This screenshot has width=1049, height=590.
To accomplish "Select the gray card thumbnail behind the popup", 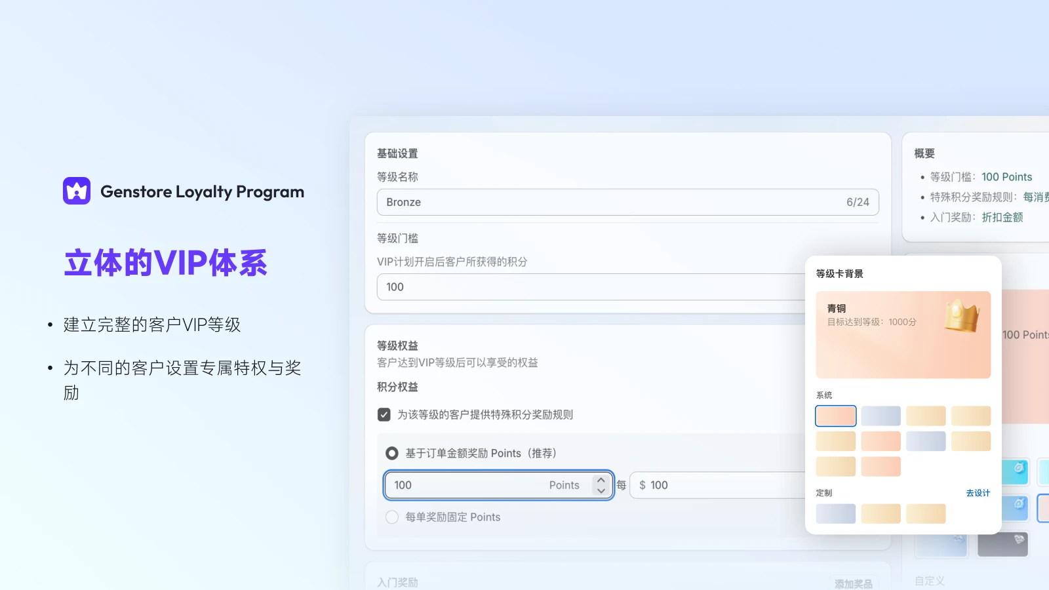I will tap(1002, 544).
